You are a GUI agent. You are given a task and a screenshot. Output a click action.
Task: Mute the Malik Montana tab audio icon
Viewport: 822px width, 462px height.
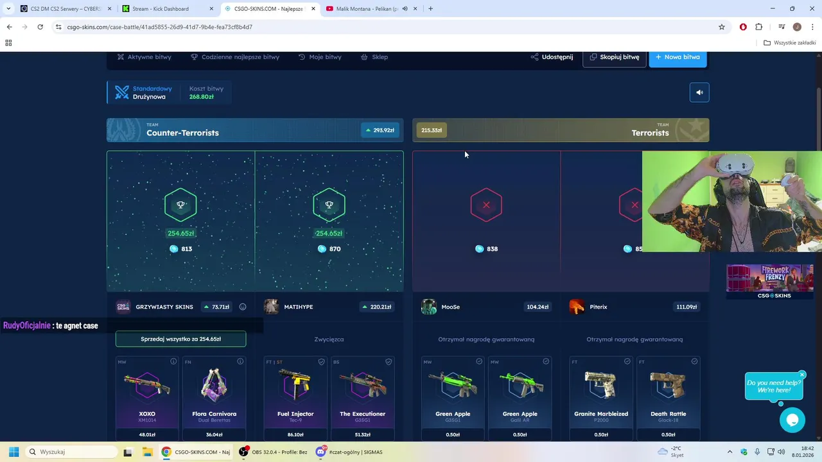click(x=405, y=8)
